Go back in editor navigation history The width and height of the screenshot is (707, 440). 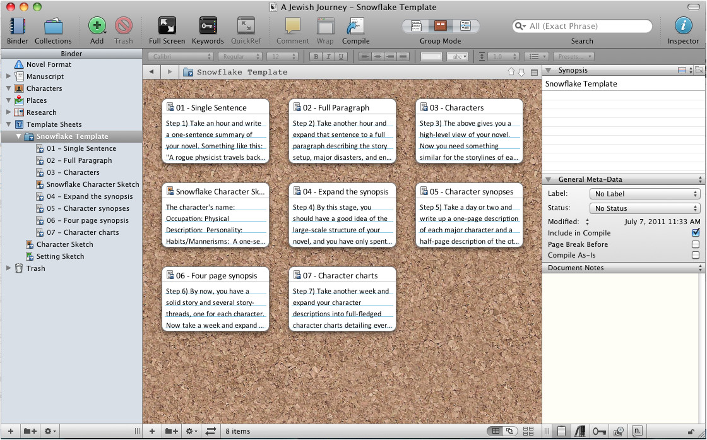(151, 72)
